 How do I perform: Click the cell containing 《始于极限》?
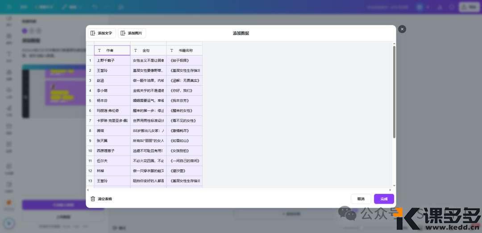tap(184, 60)
